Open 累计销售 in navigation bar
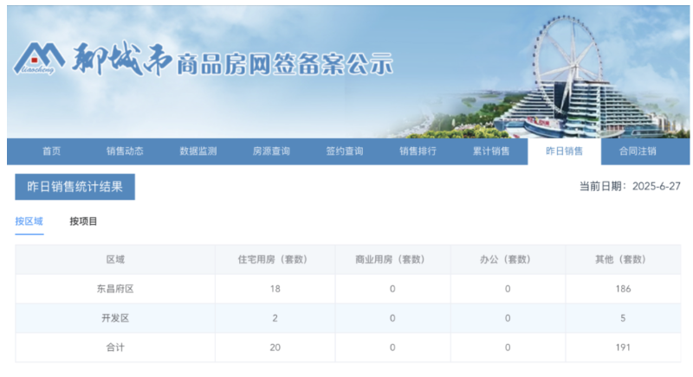Image resolution: width=693 pixels, height=377 pixels. pyautogui.click(x=491, y=151)
